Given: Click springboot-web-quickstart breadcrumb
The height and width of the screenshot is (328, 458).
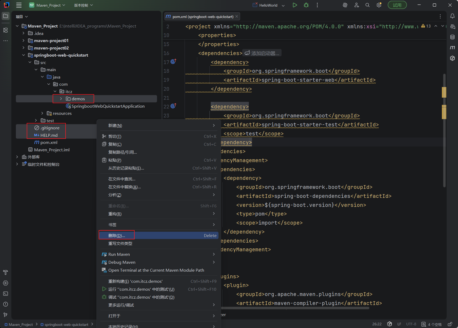Looking at the screenshot, I should [65, 324].
